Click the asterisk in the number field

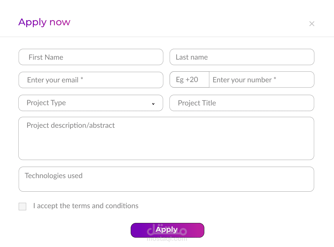coord(275,79)
